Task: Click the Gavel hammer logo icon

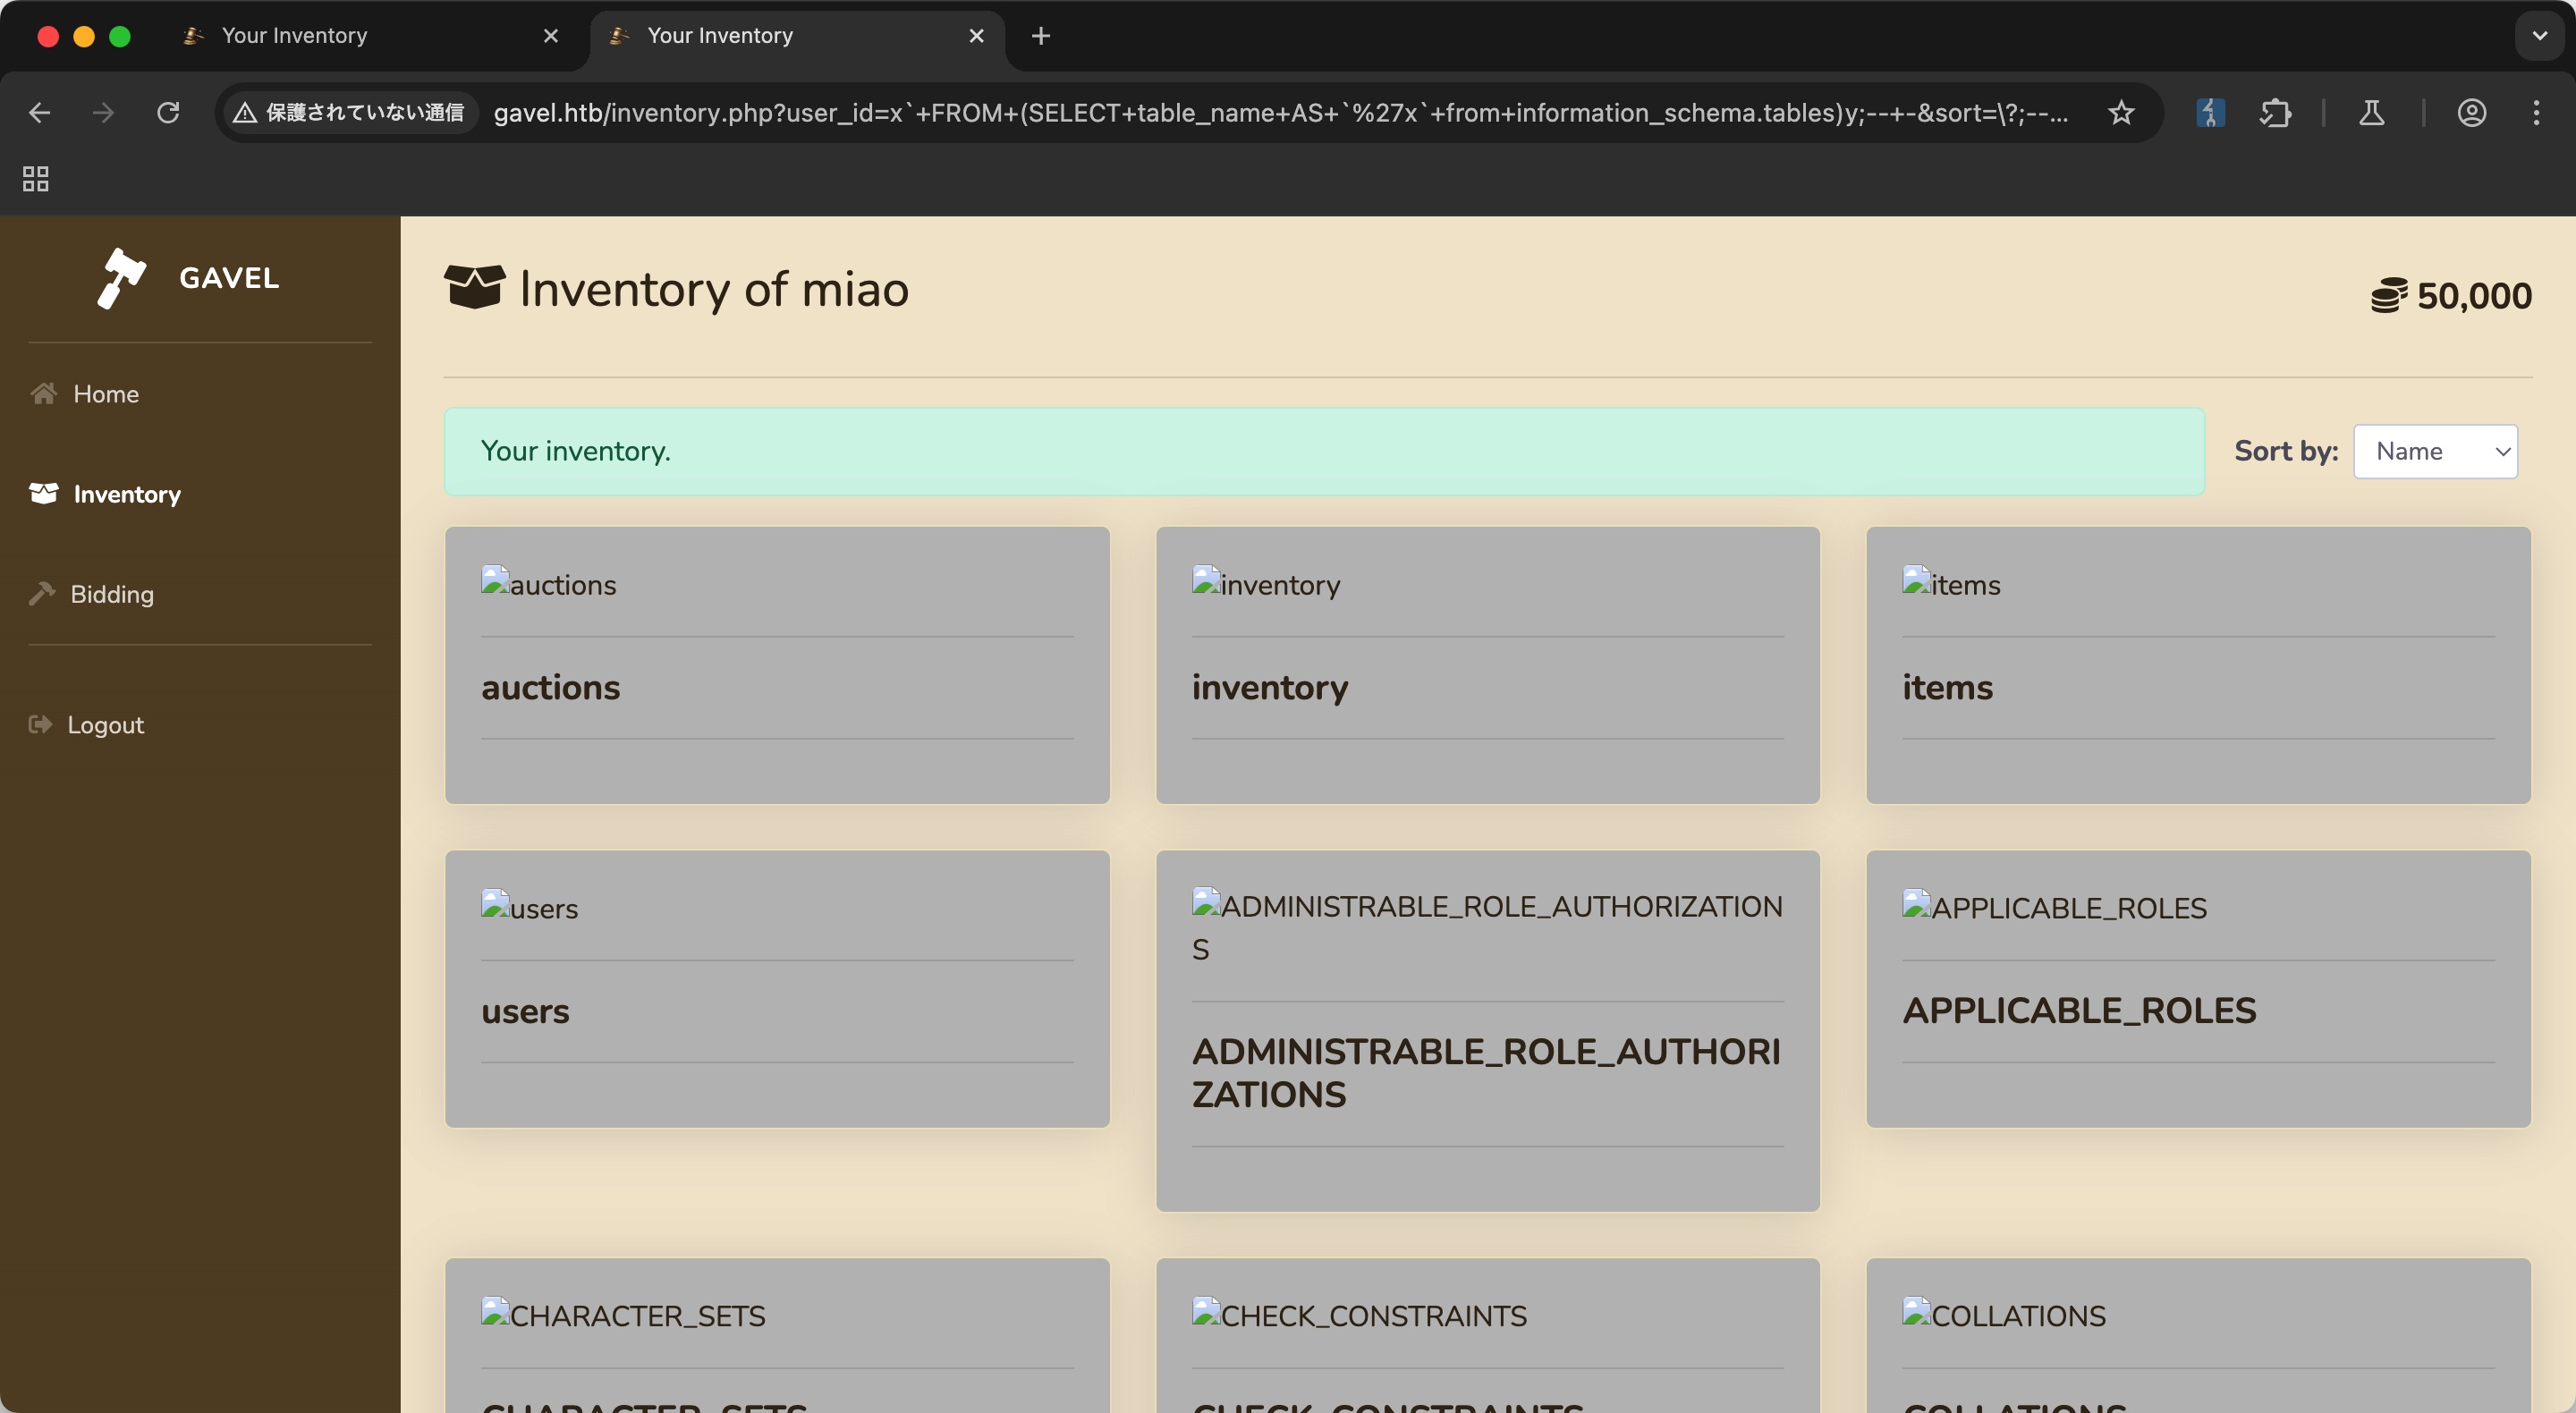Action: pyautogui.click(x=121, y=278)
